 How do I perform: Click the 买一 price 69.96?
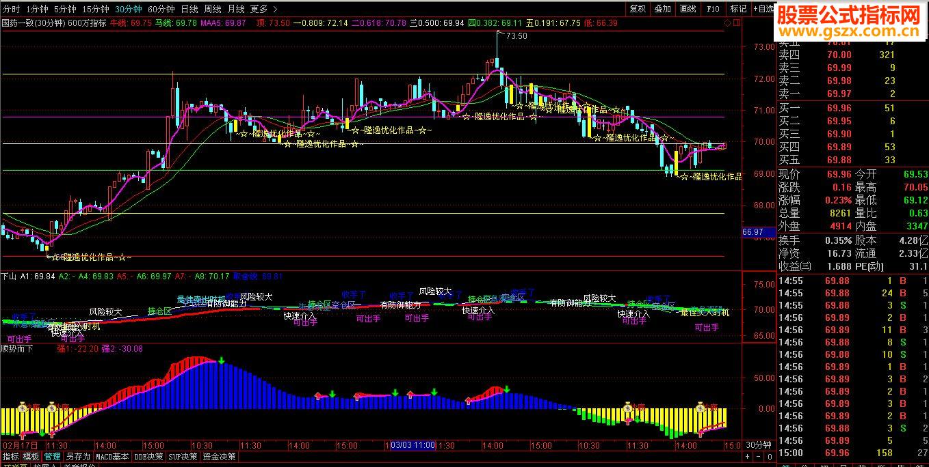839,108
